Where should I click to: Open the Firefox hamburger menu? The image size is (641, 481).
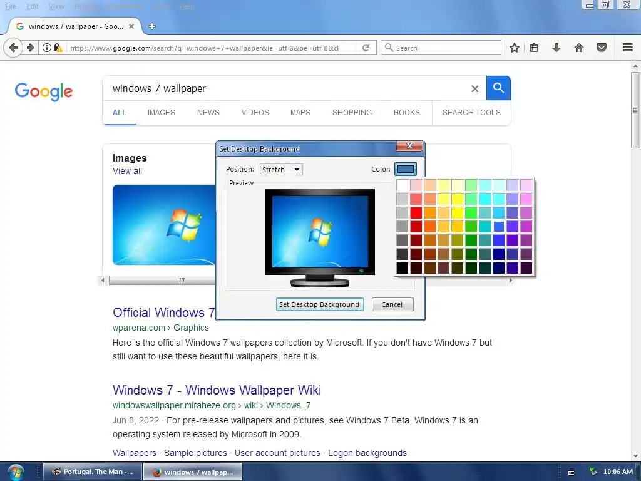coord(628,48)
